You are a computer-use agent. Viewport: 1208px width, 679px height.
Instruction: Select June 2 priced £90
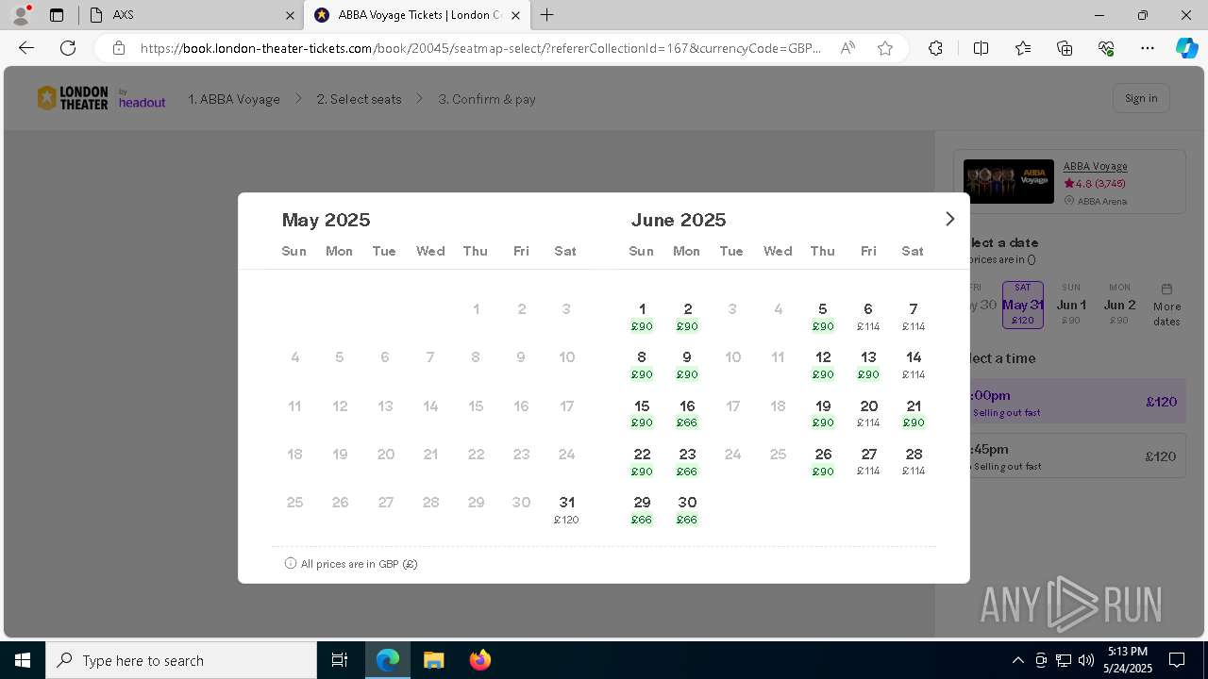(687, 316)
